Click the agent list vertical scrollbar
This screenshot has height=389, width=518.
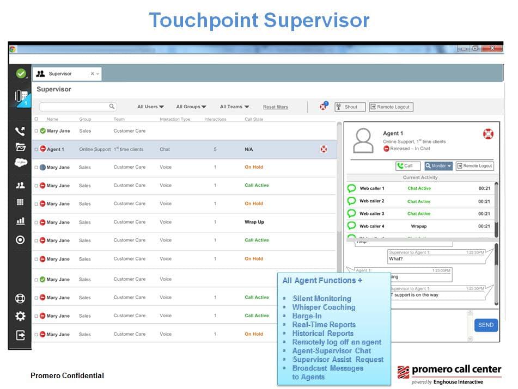pyautogui.click(x=339, y=198)
